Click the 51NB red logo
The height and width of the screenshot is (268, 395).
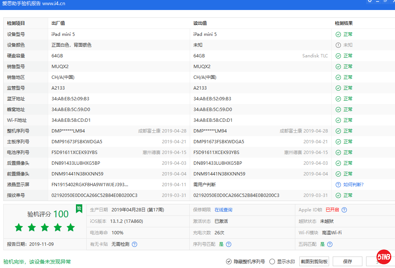click(384, 257)
